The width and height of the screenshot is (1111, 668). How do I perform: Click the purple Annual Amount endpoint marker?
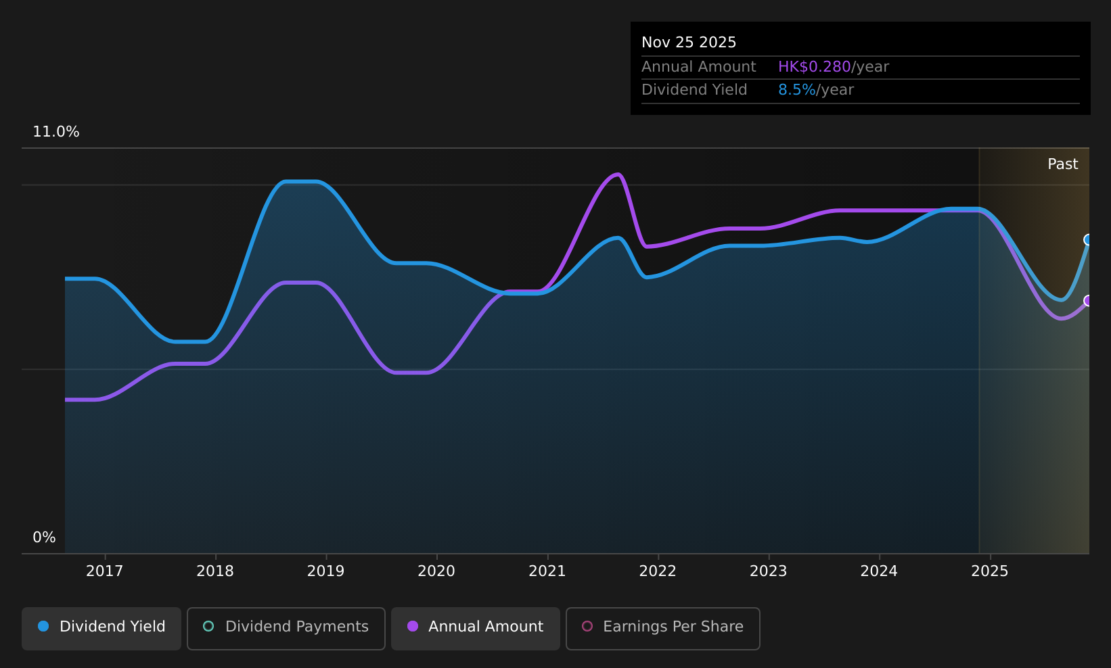[x=1089, y=301]
